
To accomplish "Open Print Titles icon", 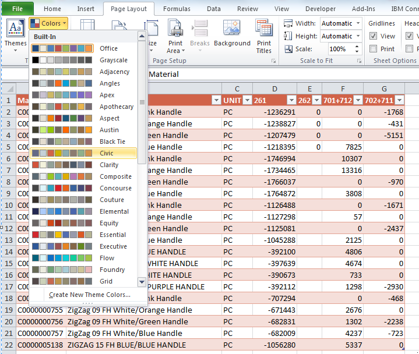I will pos(264,28).
